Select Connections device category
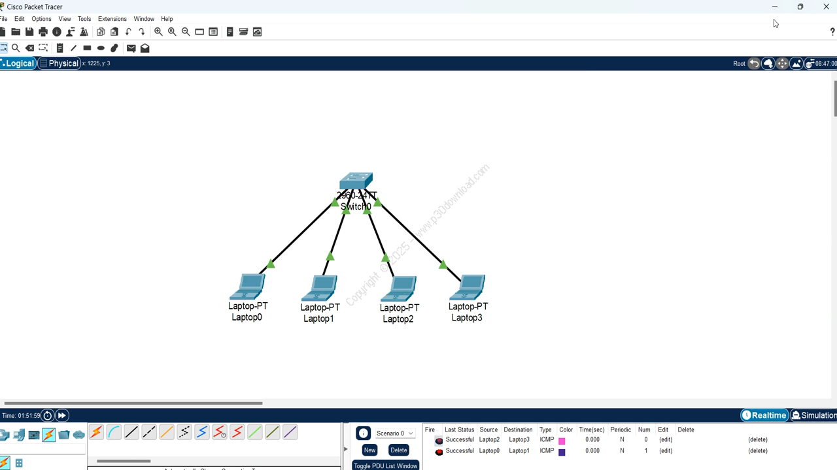The image size is (837, 470). click(49, 435)
